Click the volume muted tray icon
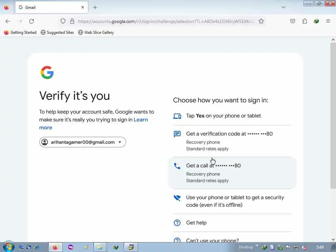The height and width of the screenshot is (252, 336). (304, 247)
